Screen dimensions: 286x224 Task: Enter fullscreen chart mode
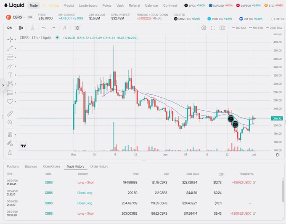(213, 28)
